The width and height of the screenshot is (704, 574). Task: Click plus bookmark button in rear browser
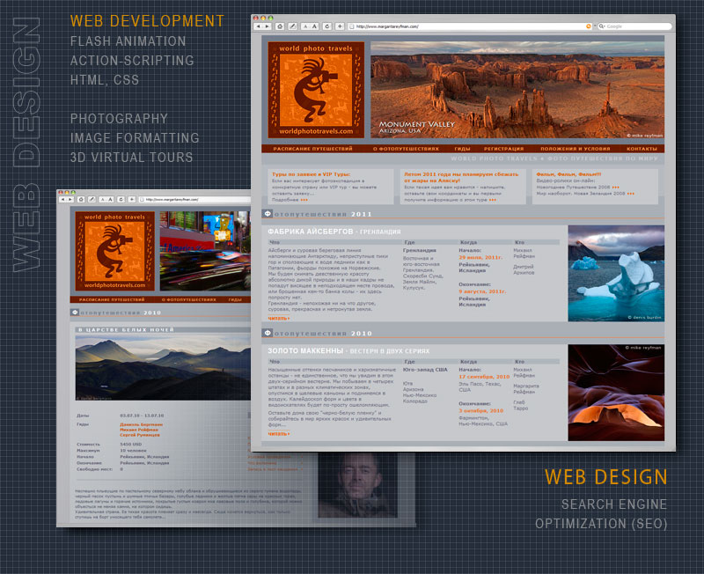pyautogui.click(x=131, y=199)
